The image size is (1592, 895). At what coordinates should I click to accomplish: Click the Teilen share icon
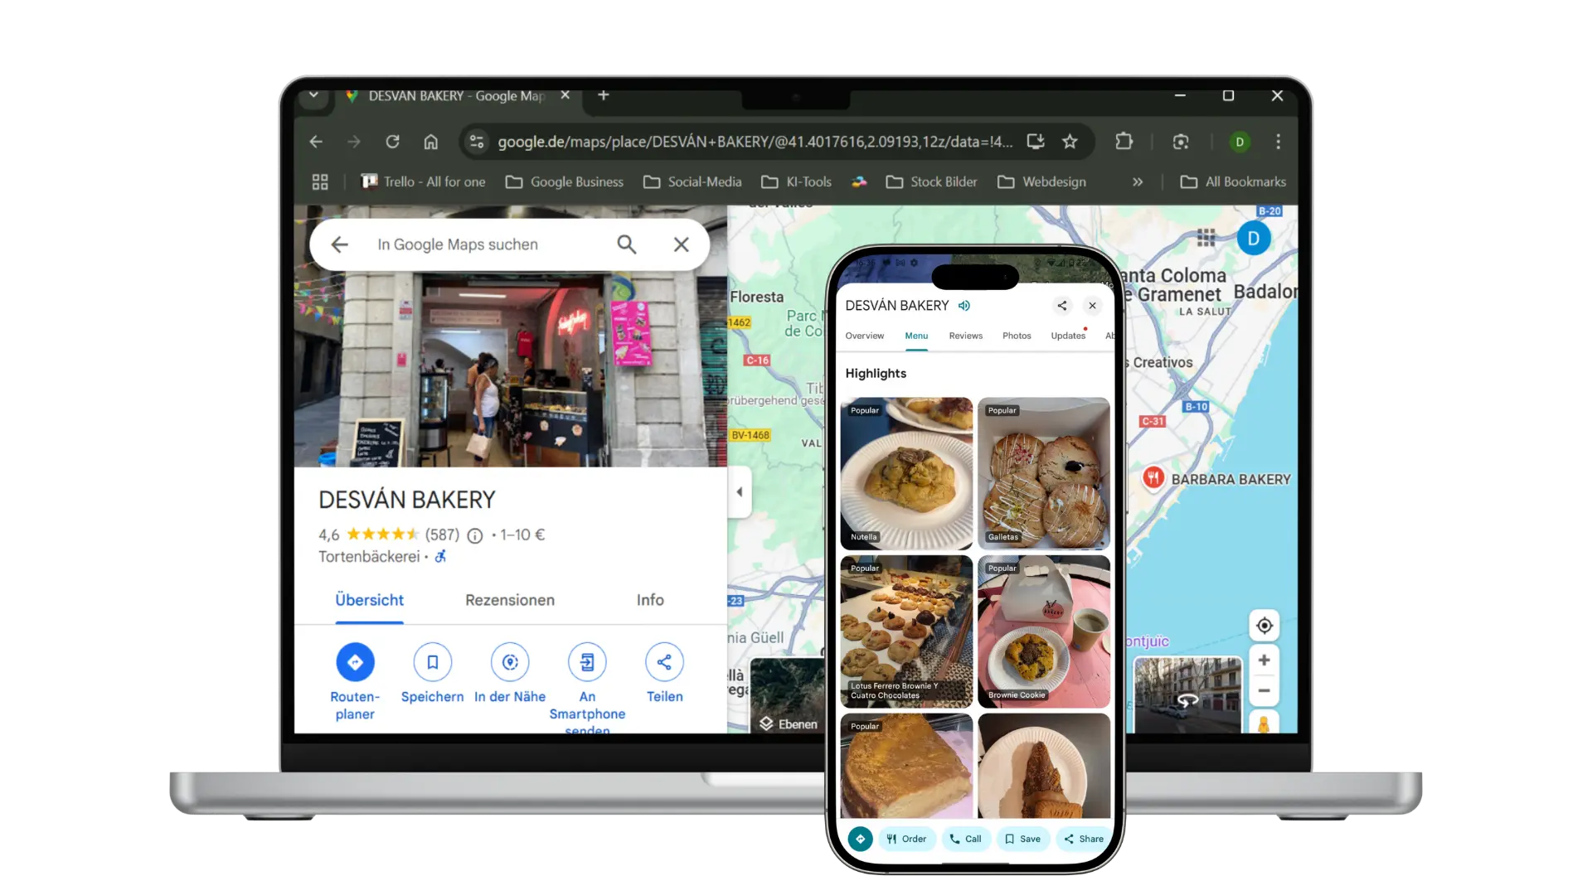pyautogui.click(x=664, y=662)
